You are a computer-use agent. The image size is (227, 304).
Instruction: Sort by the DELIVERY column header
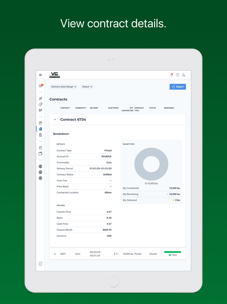click(94, 108)
